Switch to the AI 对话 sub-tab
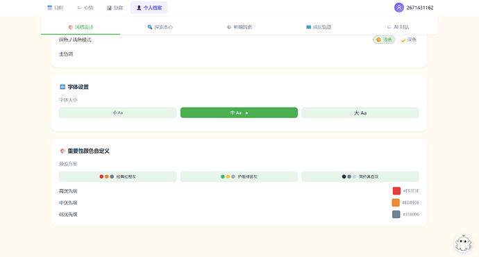The image size is (479, 257). (398, 27)
